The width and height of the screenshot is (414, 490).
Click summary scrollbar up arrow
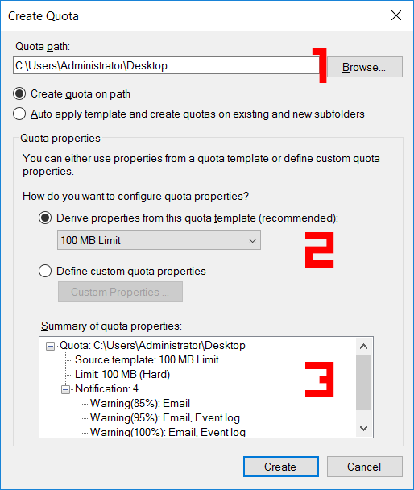pyautogui.click(x=363, y=347)
